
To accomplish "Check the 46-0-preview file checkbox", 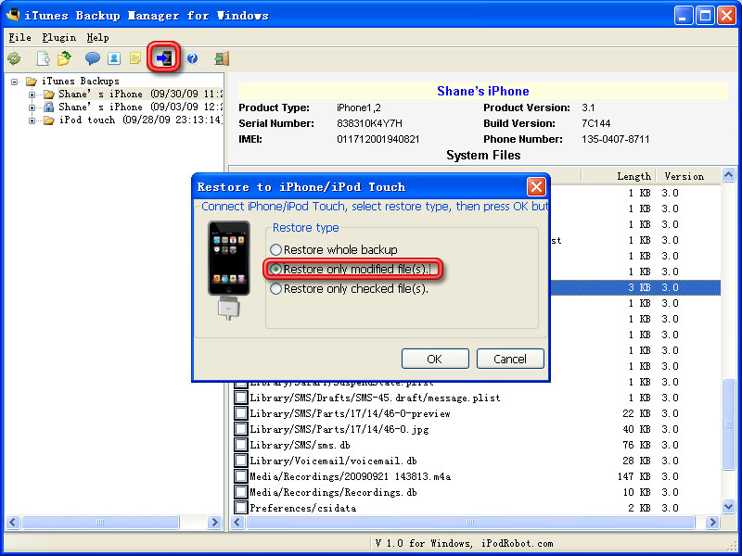I will point(241,413).
